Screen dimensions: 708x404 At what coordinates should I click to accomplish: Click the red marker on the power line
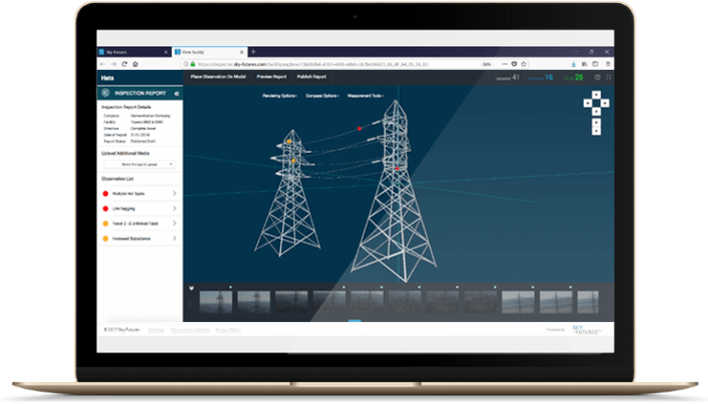pyautogui.click(x=359, y=129)
